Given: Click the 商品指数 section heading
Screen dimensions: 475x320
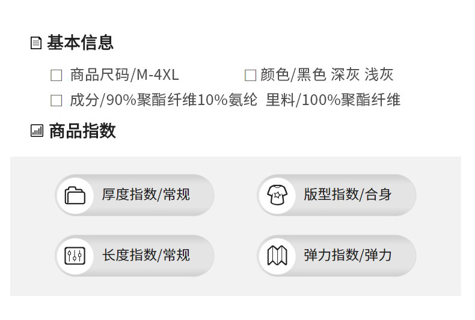Looking at the screenshot, I should pyautogui.click(x=82, y=131).
